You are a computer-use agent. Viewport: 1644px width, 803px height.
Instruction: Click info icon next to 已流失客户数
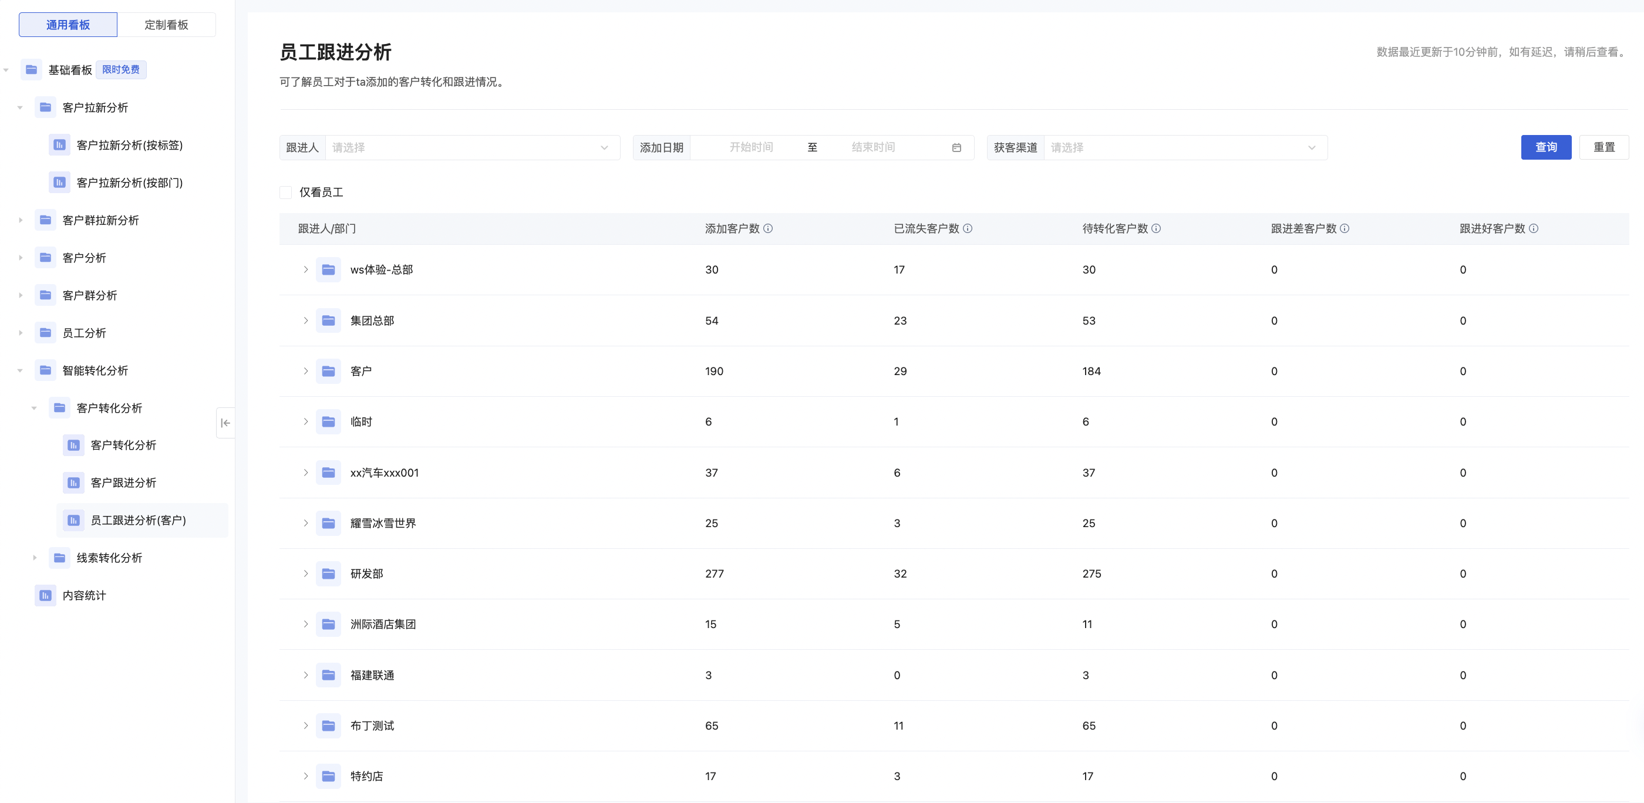tap(968, 228)
